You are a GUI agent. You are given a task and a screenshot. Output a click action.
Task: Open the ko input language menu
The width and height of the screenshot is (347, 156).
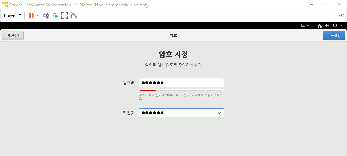[305, 25]
